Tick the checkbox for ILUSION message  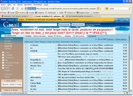[26, 51]
